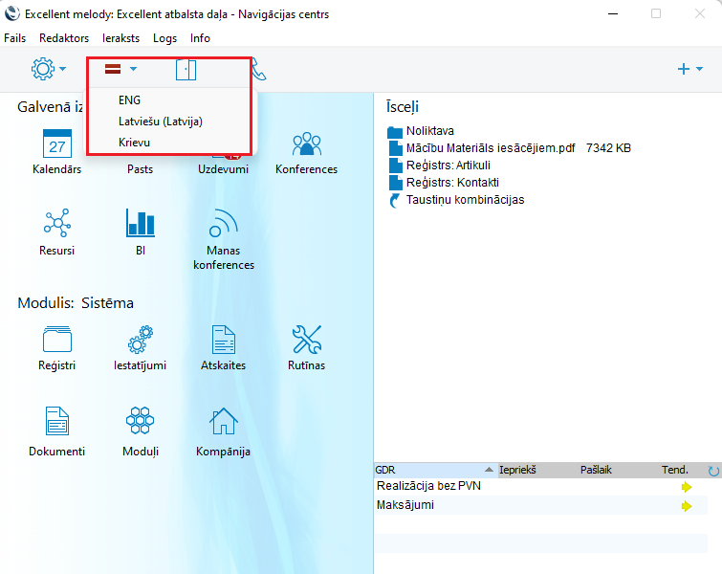
Task: Open the Taustiņu kombinācijas shortcut
Action: coord(465,200)
